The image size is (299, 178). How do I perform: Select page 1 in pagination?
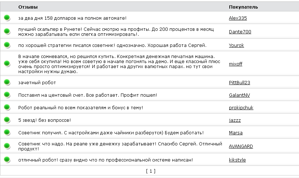click(x=151, y=171)
